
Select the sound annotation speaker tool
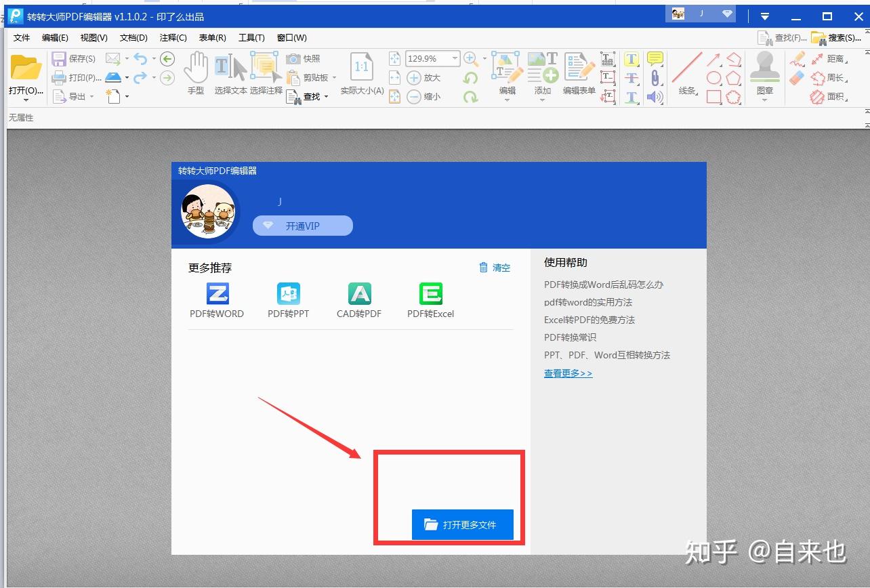click(655, 97)
